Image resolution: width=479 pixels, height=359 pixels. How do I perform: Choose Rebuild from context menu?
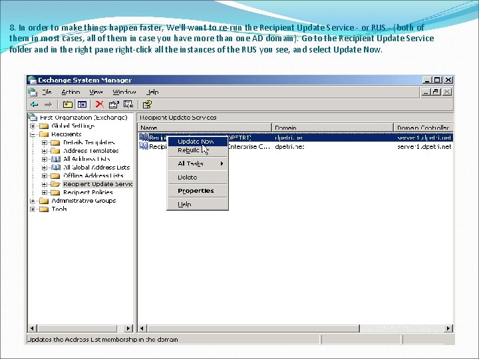(x=198, y=150)
